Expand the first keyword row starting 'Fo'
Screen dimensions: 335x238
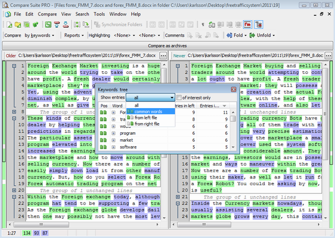point(114,112)
